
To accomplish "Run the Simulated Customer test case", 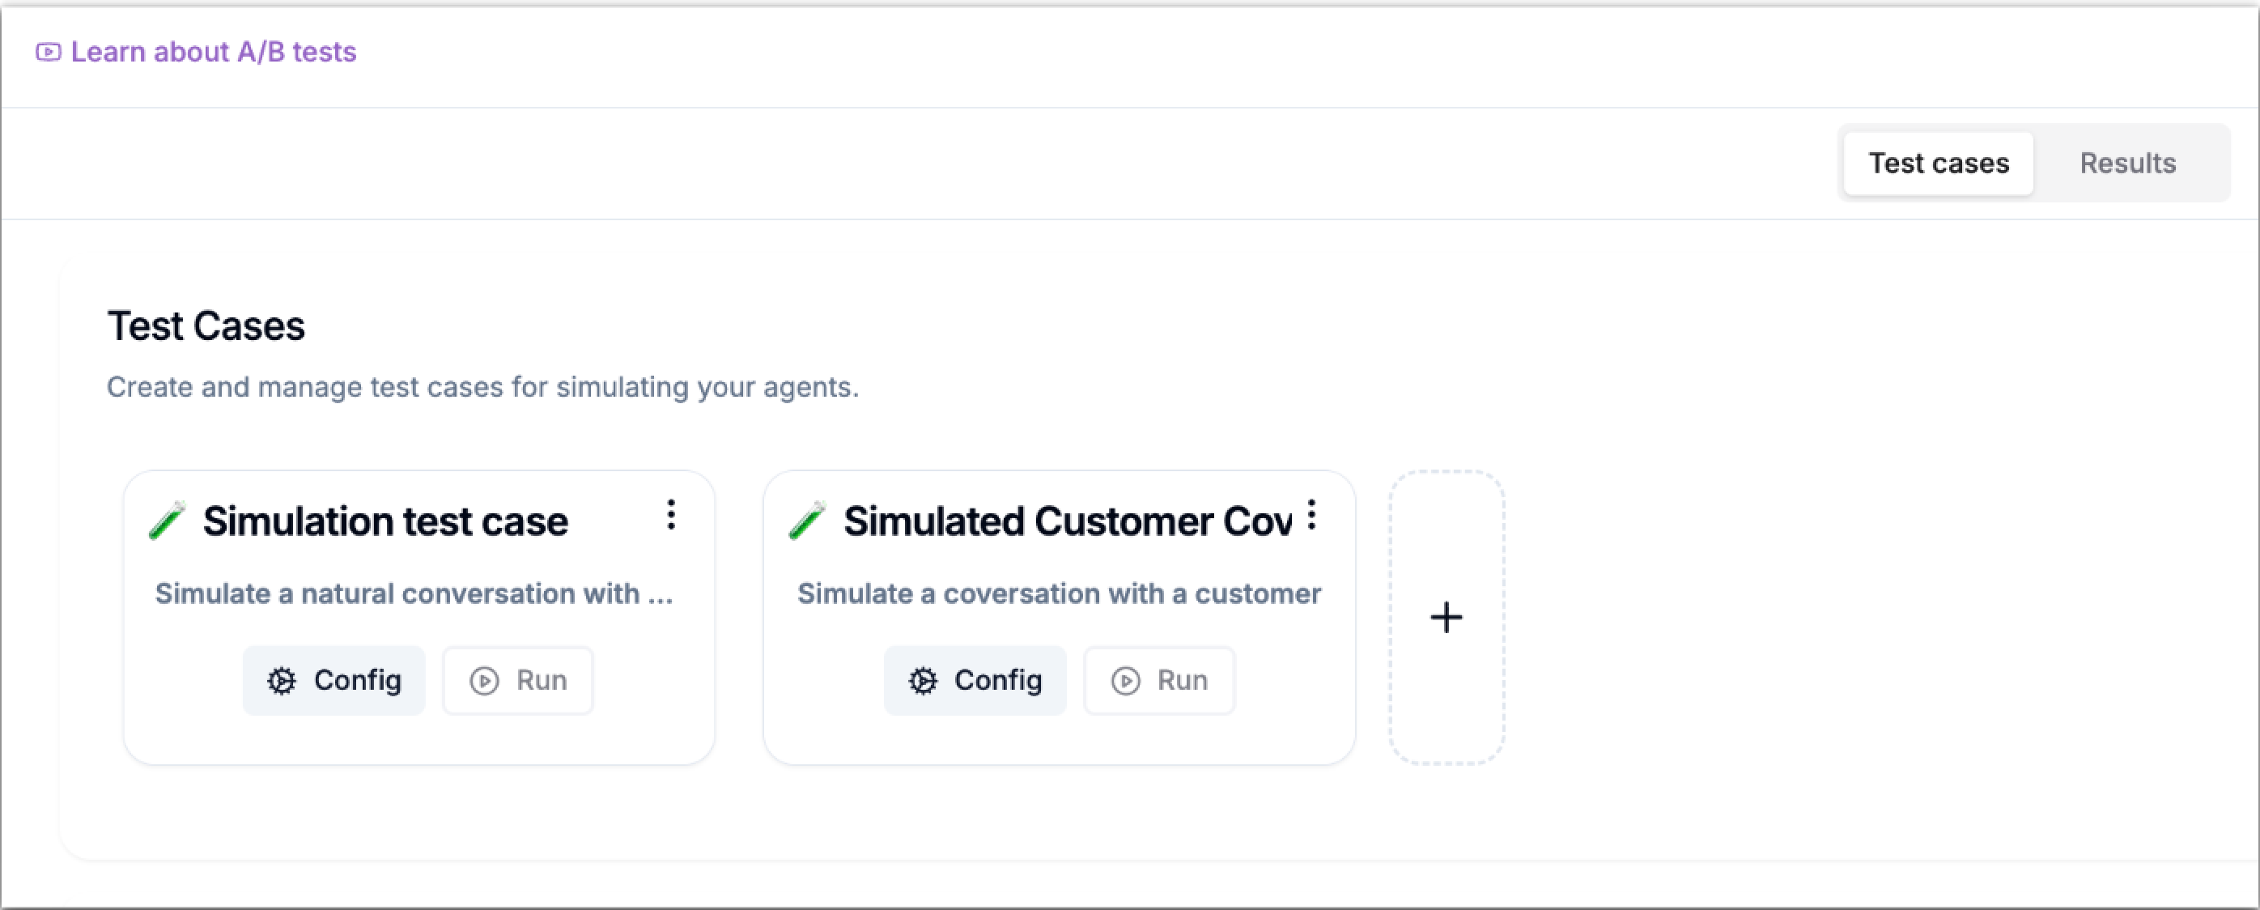I will [x=1159, y=680].
